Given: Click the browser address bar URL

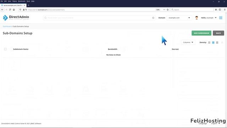Looking at the screenshot, I should (46, 10).
